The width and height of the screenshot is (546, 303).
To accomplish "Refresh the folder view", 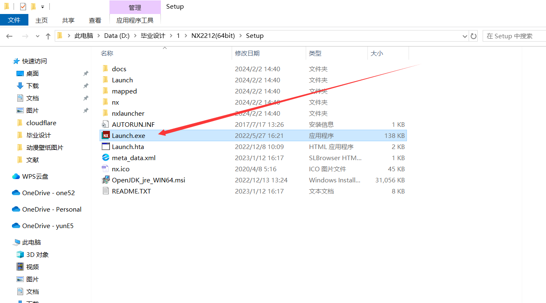I will click(474, 36).
